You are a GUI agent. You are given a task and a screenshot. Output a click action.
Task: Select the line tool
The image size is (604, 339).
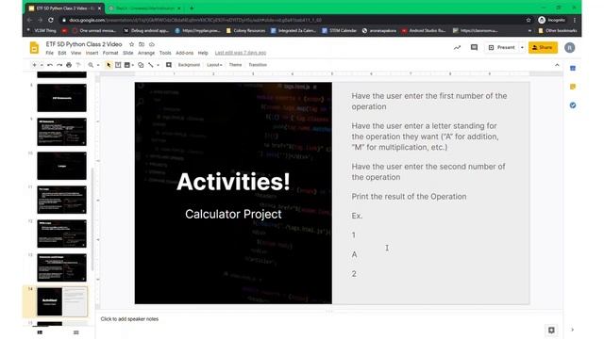(x=151, y=65)
